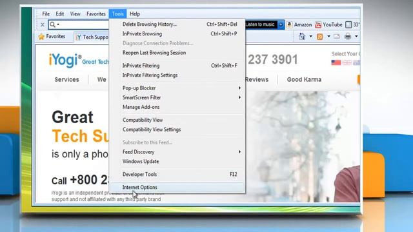Image resolution: width=413 pixels, height=232 pixels.
Task: Open Manage Add-ons
Action: [177, 107]
